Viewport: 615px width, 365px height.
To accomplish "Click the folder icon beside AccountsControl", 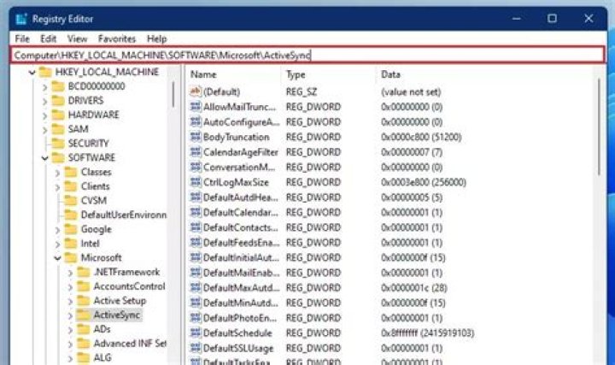I will pos(84,286).
